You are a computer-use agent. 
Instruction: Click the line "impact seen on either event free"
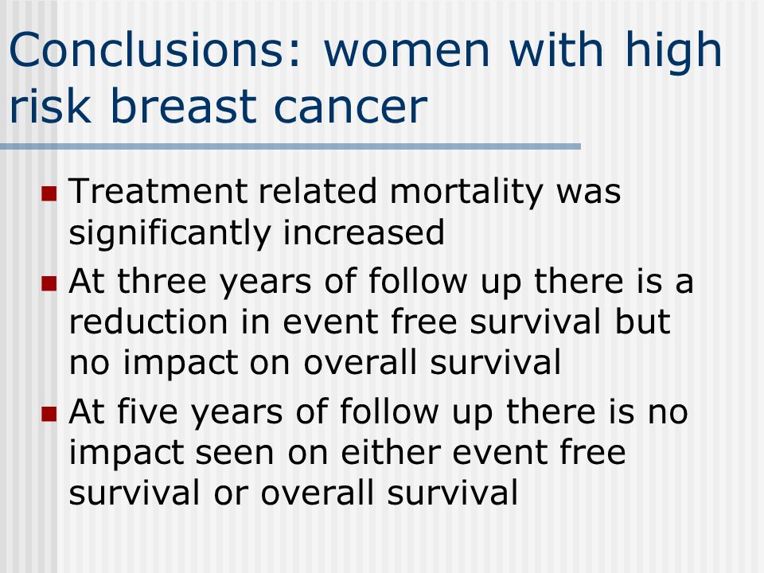coord(348,453)
